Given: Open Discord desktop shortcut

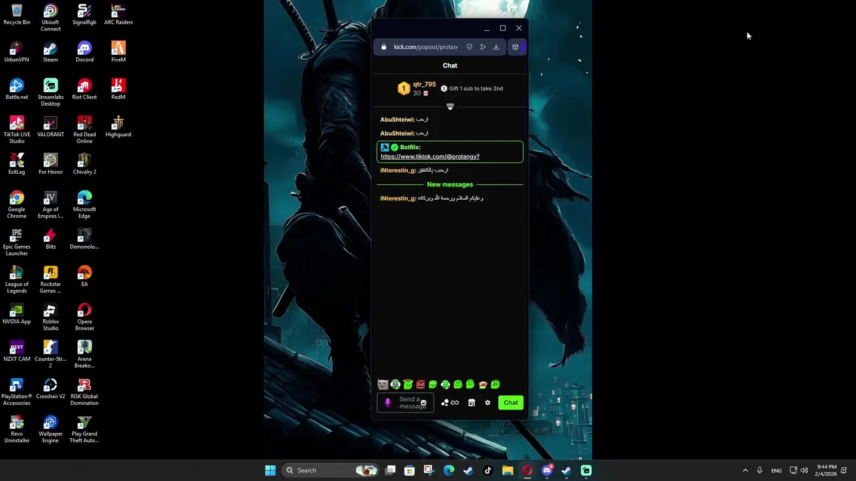Looking at the screenshot, I should coord(84,52).
